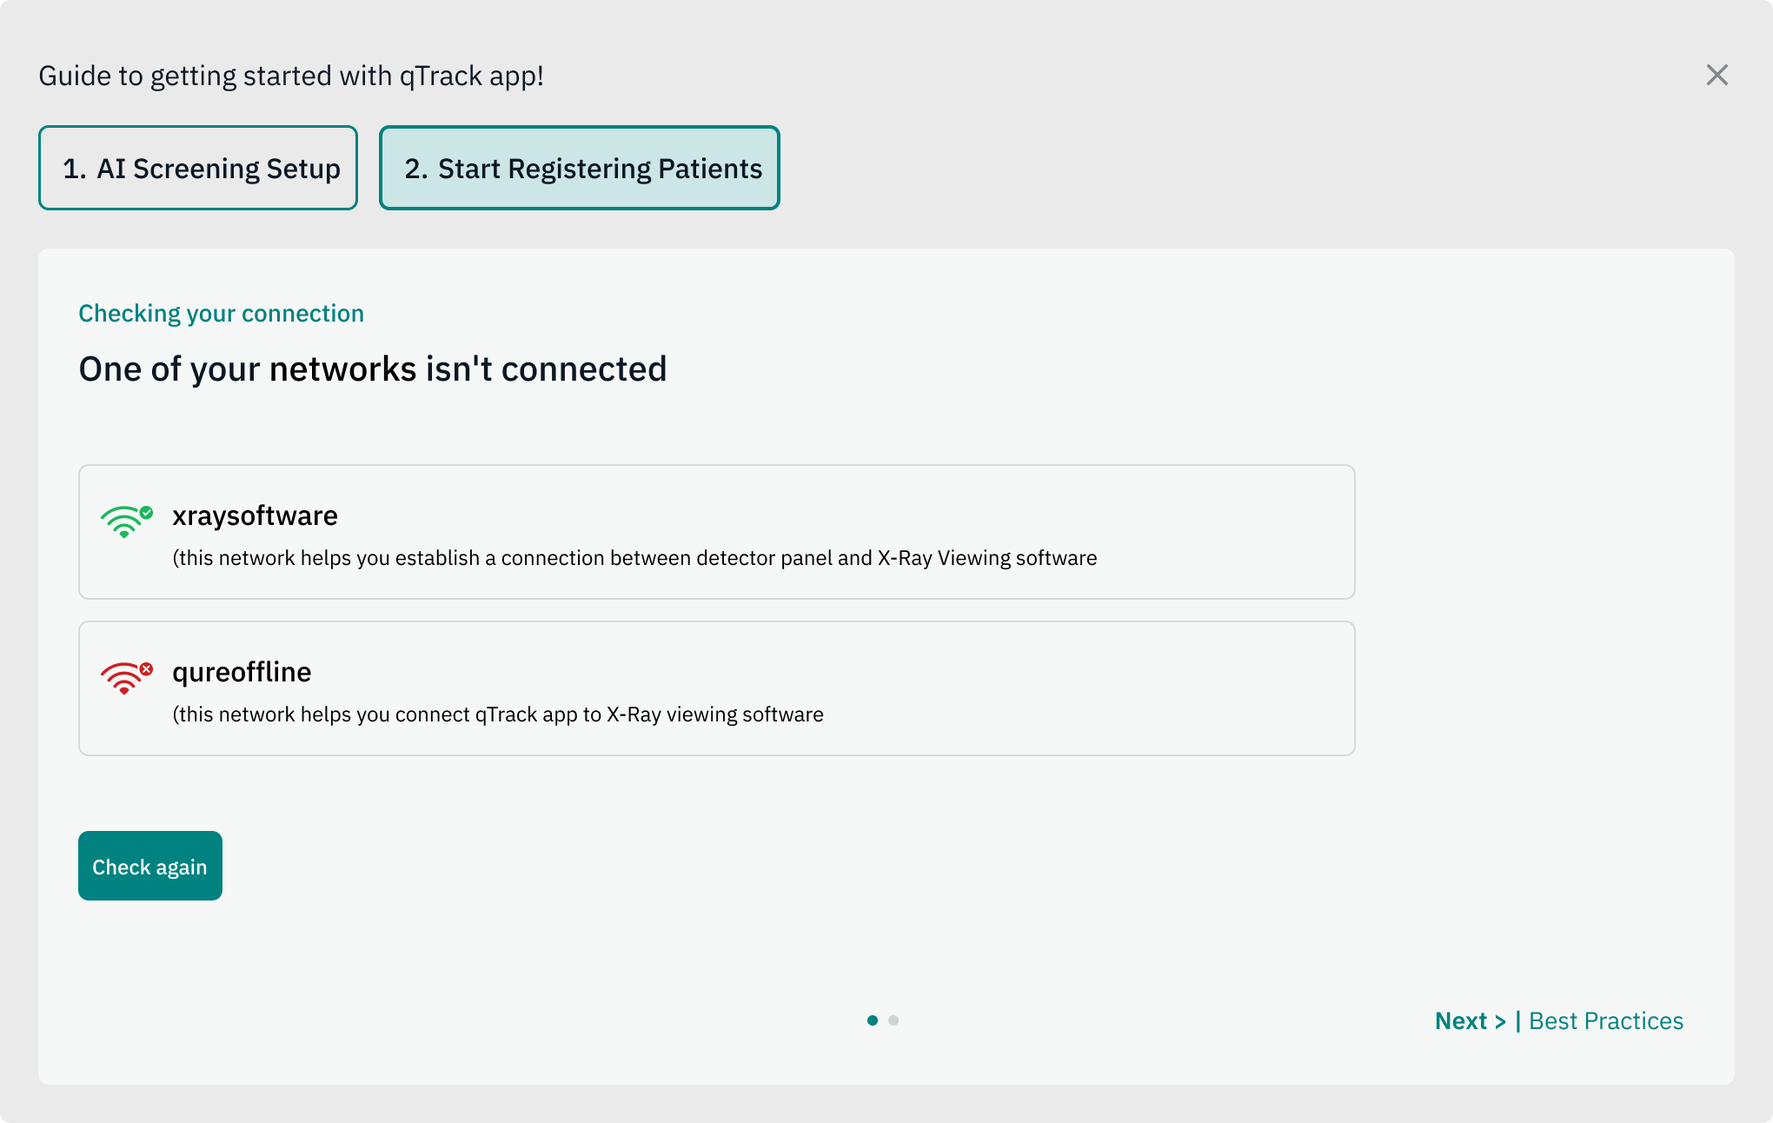Click the Checking your connection label

pyautogui.click(x=221, y=313)
